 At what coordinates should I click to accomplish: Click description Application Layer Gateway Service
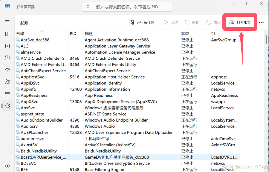click(117, 46)
